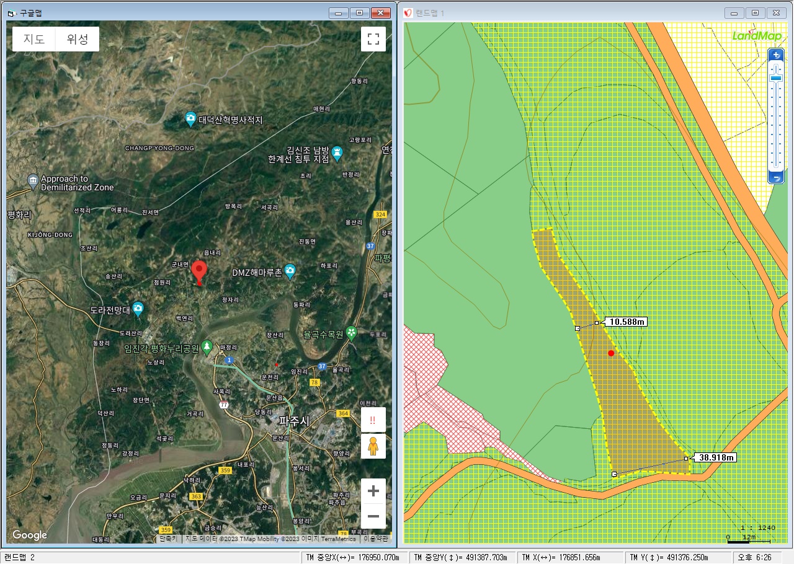Image resolution: width=794 pixels, height=564 pixels.
Task: Open the 이용약관 terms link
Action: (x=376, y=539)
